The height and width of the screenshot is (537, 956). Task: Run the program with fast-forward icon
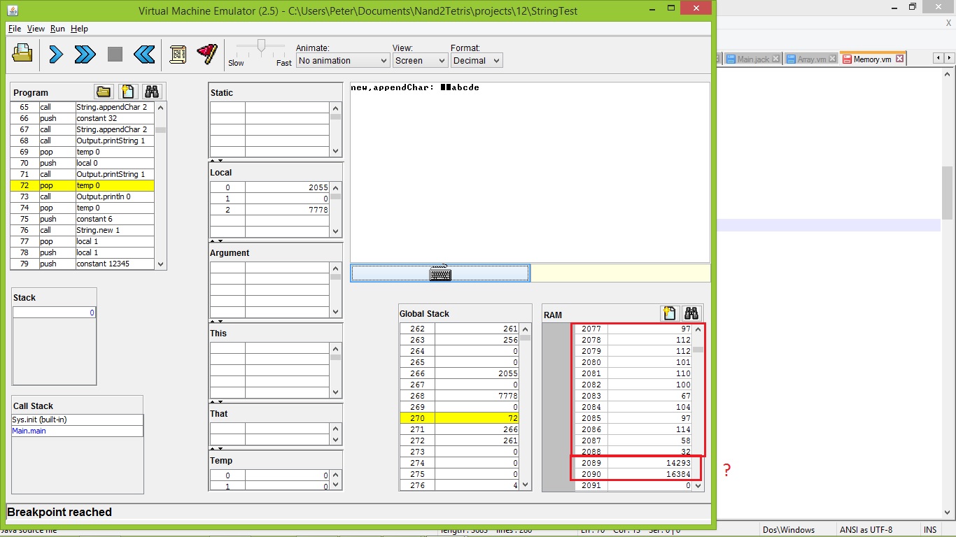point(85,54)
